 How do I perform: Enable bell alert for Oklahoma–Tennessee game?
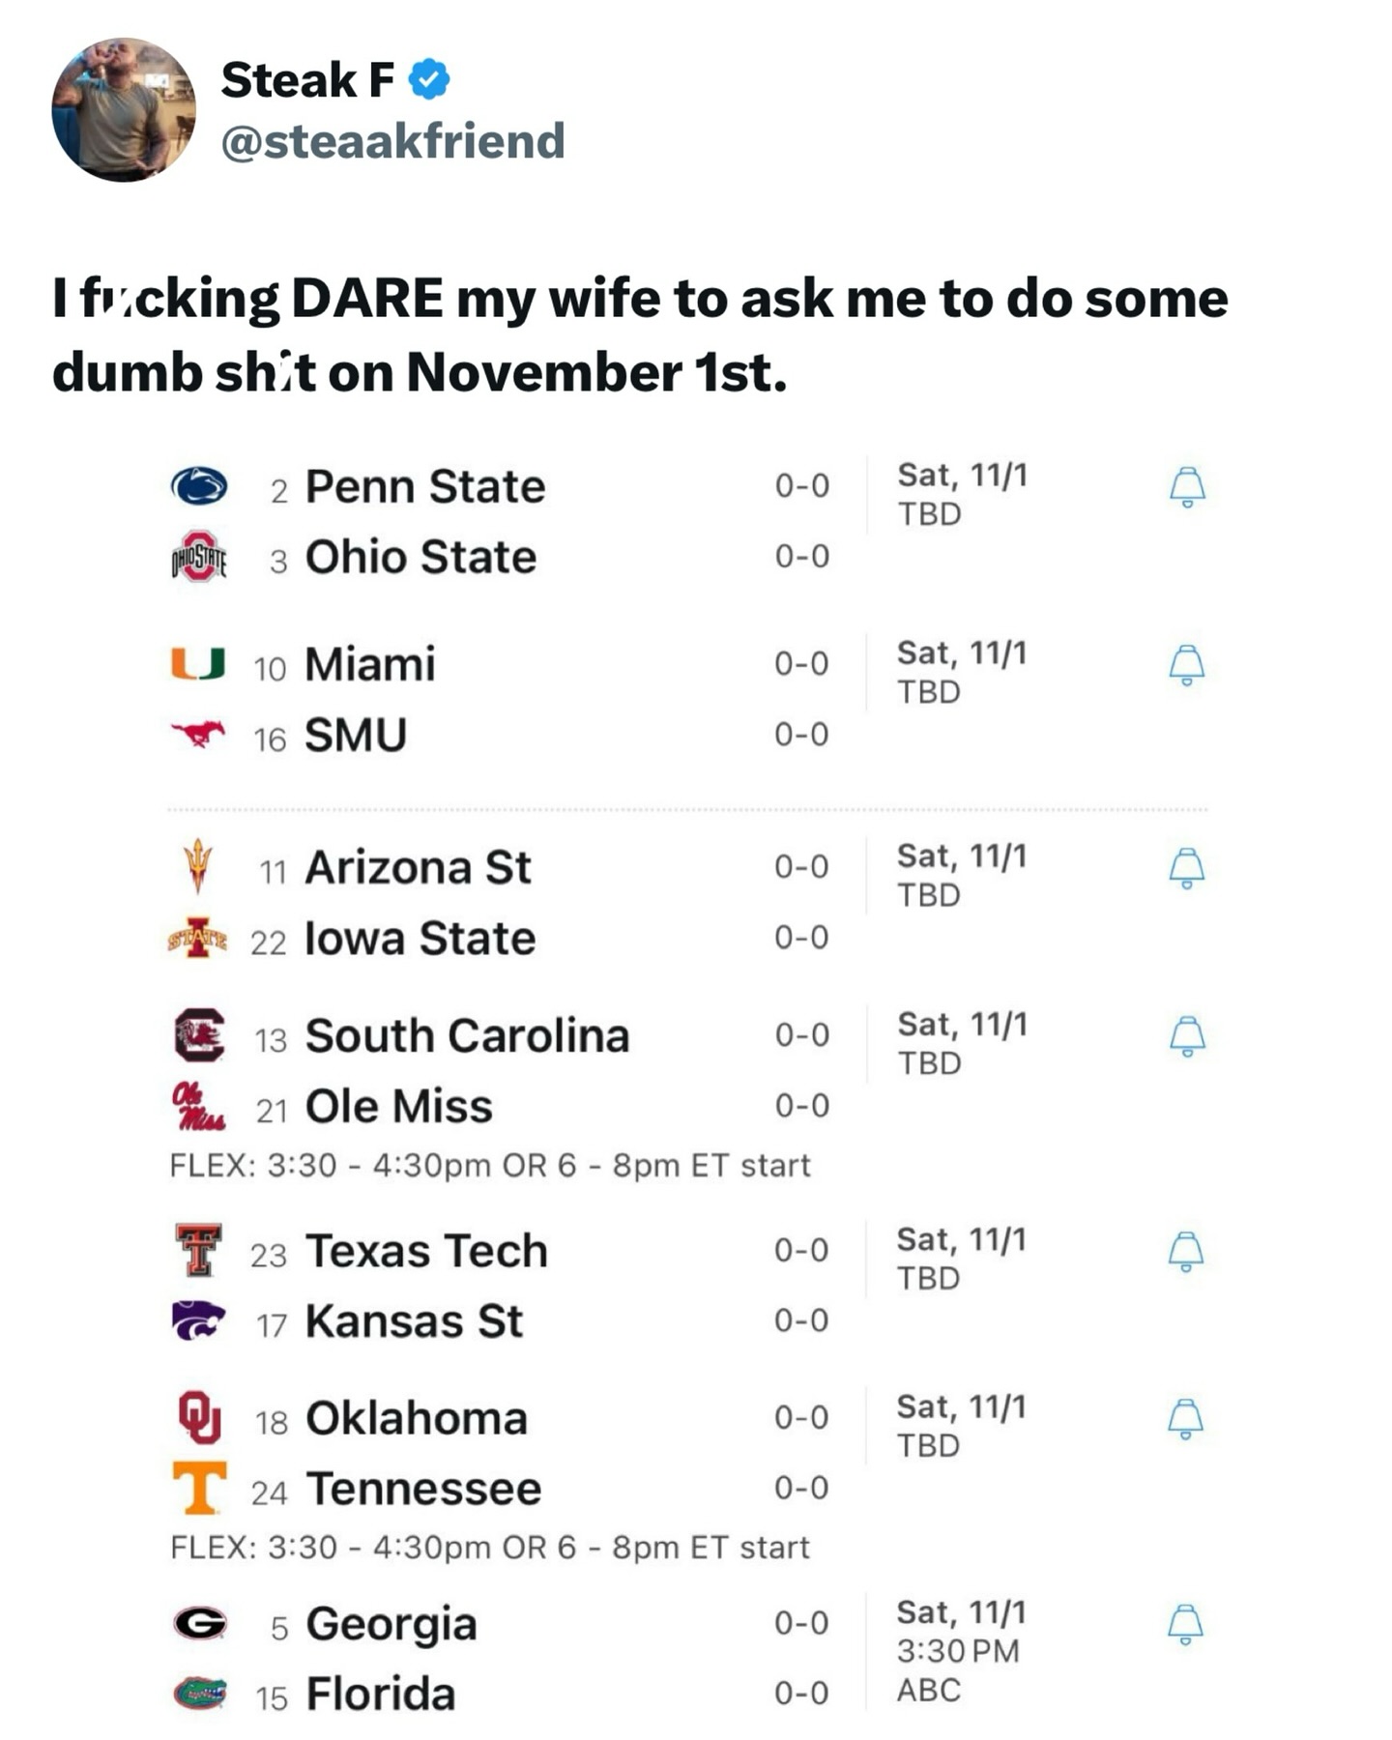coord(1186,1419)
